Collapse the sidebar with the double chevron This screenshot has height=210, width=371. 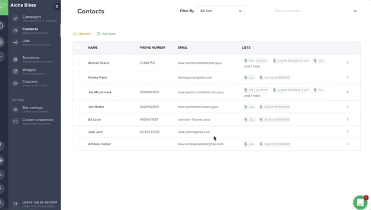tap(57, 6)
